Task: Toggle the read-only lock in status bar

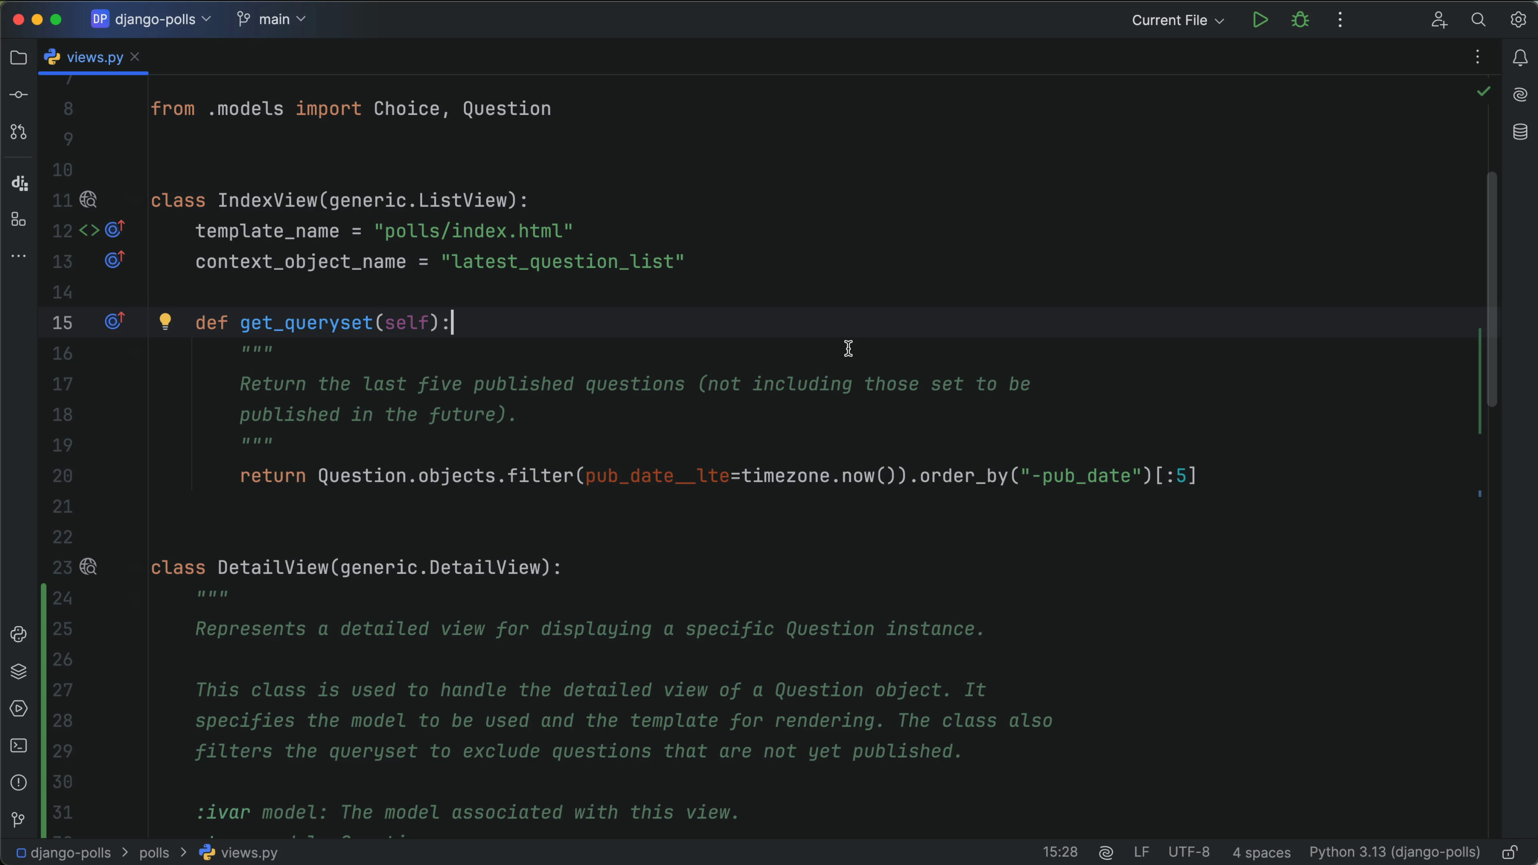Action: 1510,853
